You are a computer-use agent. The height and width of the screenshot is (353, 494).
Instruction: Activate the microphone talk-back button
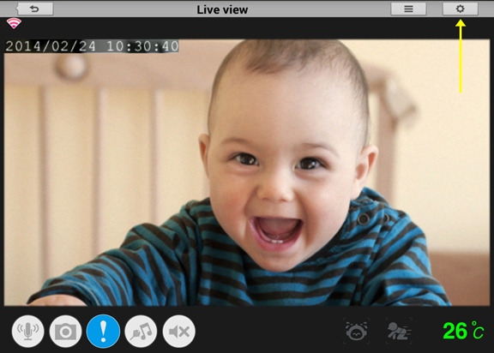(27, 332)
